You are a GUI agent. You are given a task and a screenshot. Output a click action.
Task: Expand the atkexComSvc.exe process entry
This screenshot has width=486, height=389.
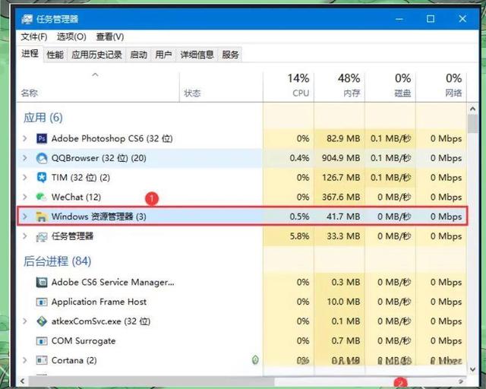[25, 321]
